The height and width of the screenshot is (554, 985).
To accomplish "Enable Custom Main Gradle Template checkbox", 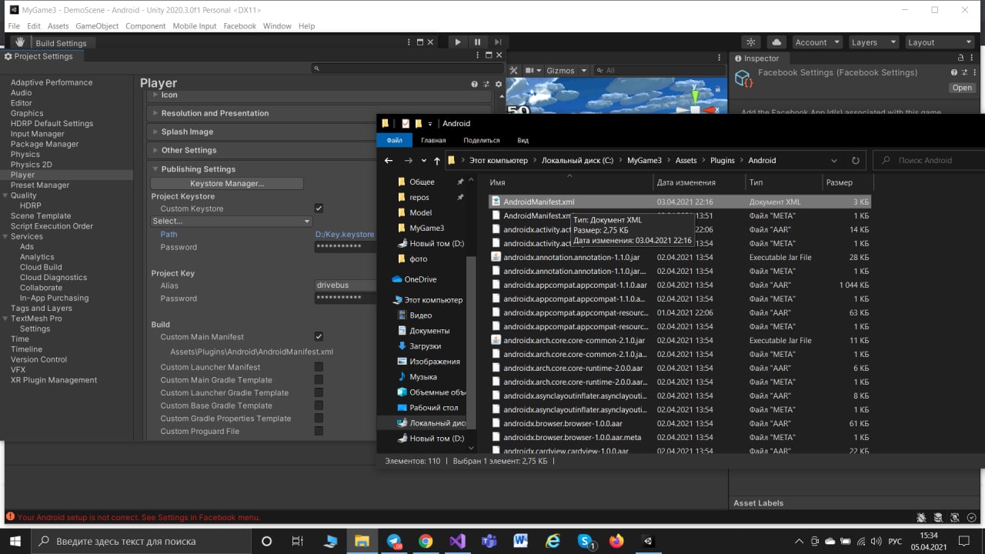I will pos(319,380).
